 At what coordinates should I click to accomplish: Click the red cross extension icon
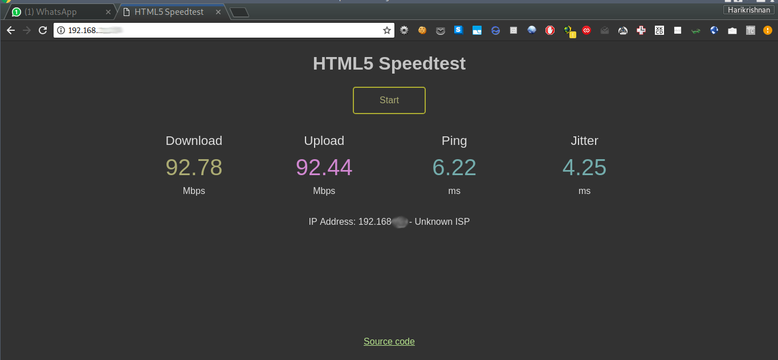[x=641, y=31]
